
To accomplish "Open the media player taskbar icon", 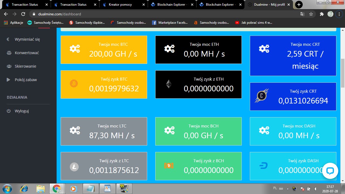I will point(73,189).
